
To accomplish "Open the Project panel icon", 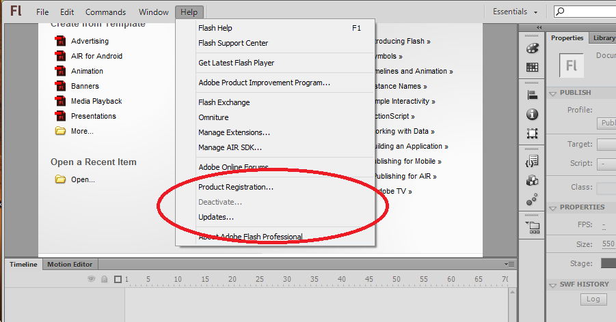I will pyautogui.click(x=533, y=227).
